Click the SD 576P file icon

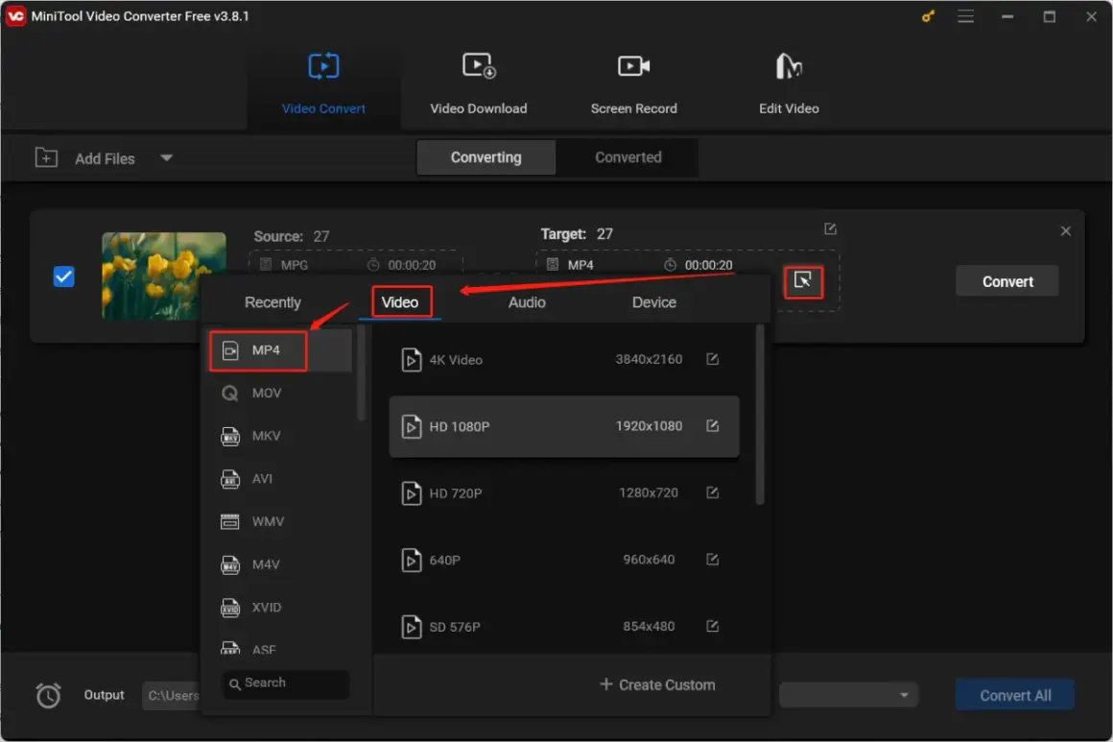tap(411, 626)
